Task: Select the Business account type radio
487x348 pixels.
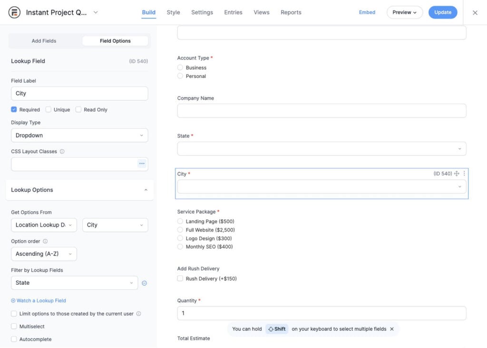Action: click(180, 68)
